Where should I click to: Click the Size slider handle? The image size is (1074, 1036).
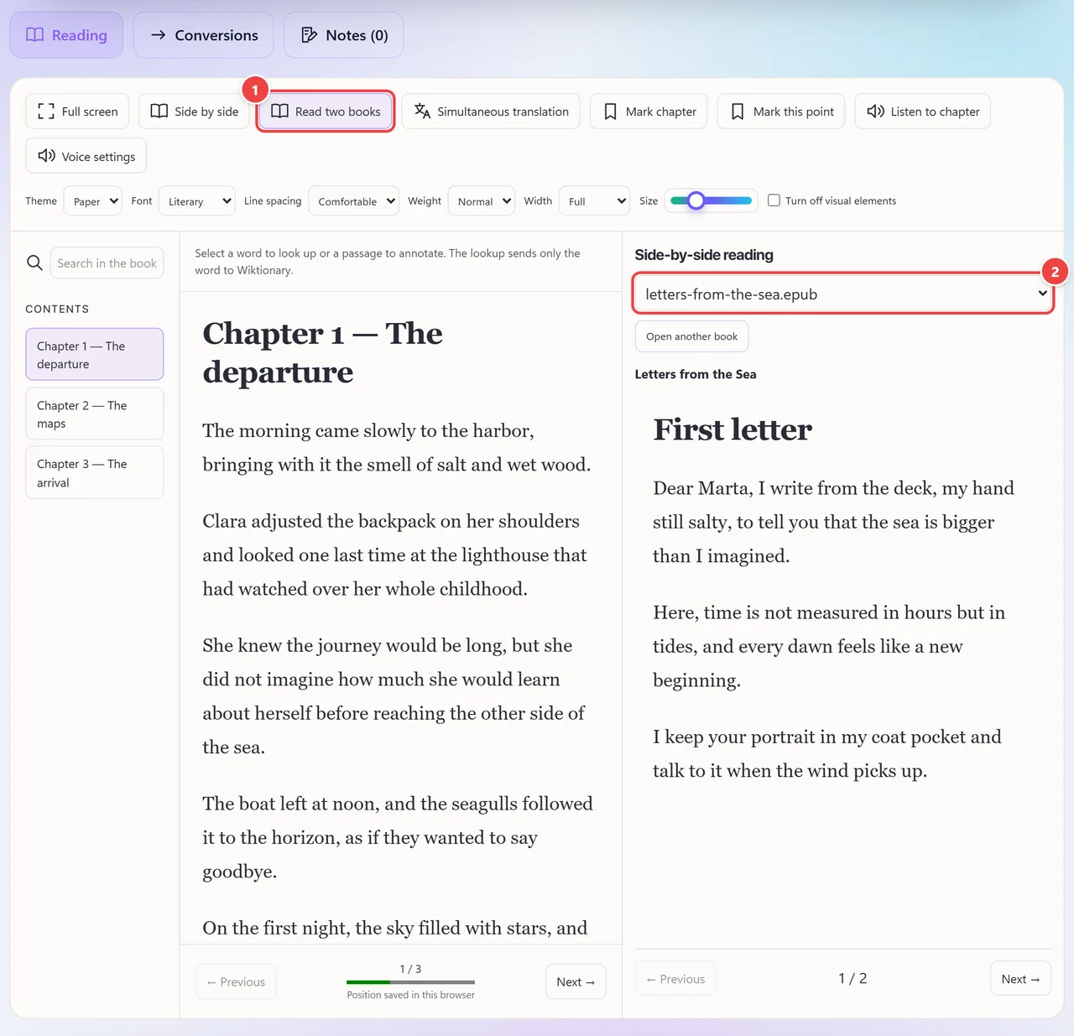[x=696, y=200]
